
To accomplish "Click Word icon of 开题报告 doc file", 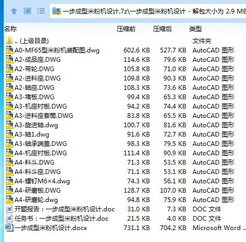I will [9, 209].
